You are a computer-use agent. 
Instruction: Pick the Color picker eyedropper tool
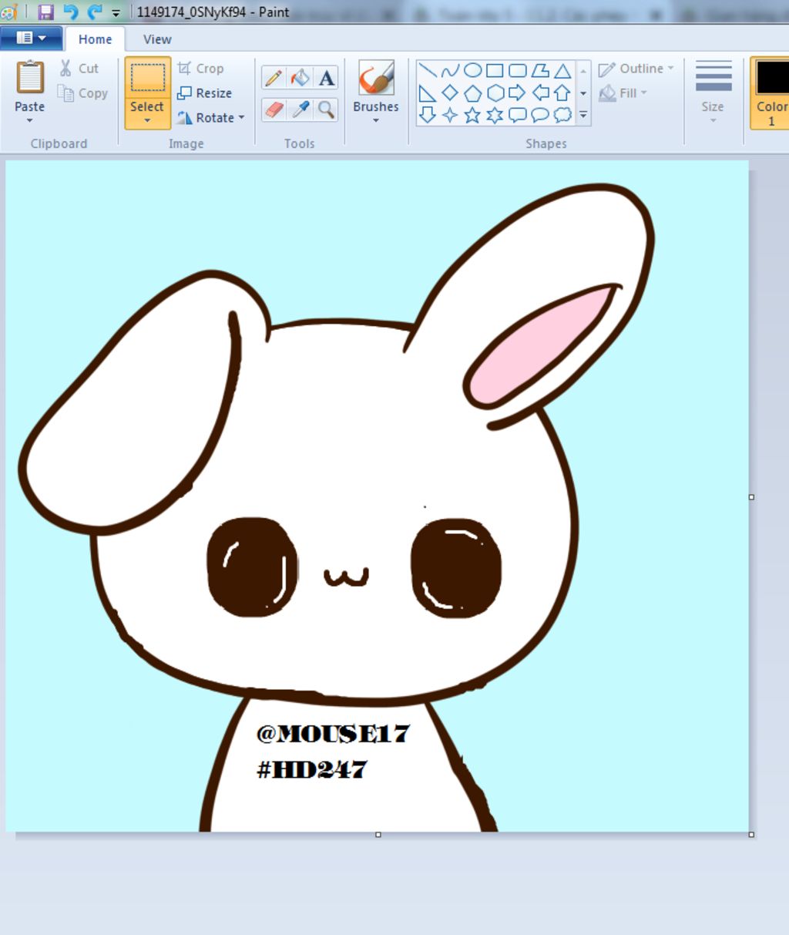click(300, 109)
